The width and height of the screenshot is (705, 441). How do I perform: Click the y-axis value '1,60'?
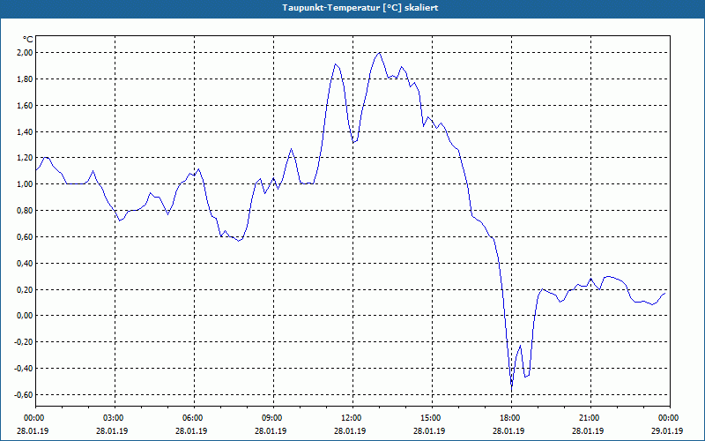(x=25, y=105)
